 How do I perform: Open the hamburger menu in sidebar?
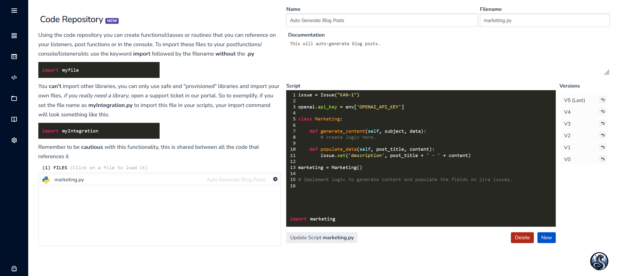(14, 11)
